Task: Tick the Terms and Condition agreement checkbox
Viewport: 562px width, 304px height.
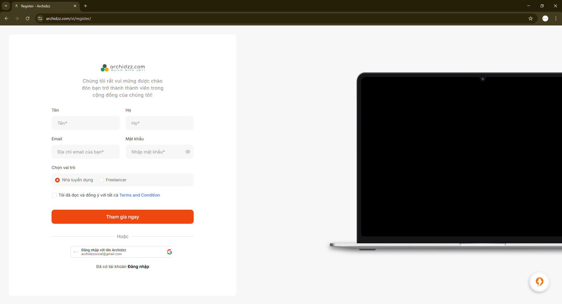Action: (54, 195)
